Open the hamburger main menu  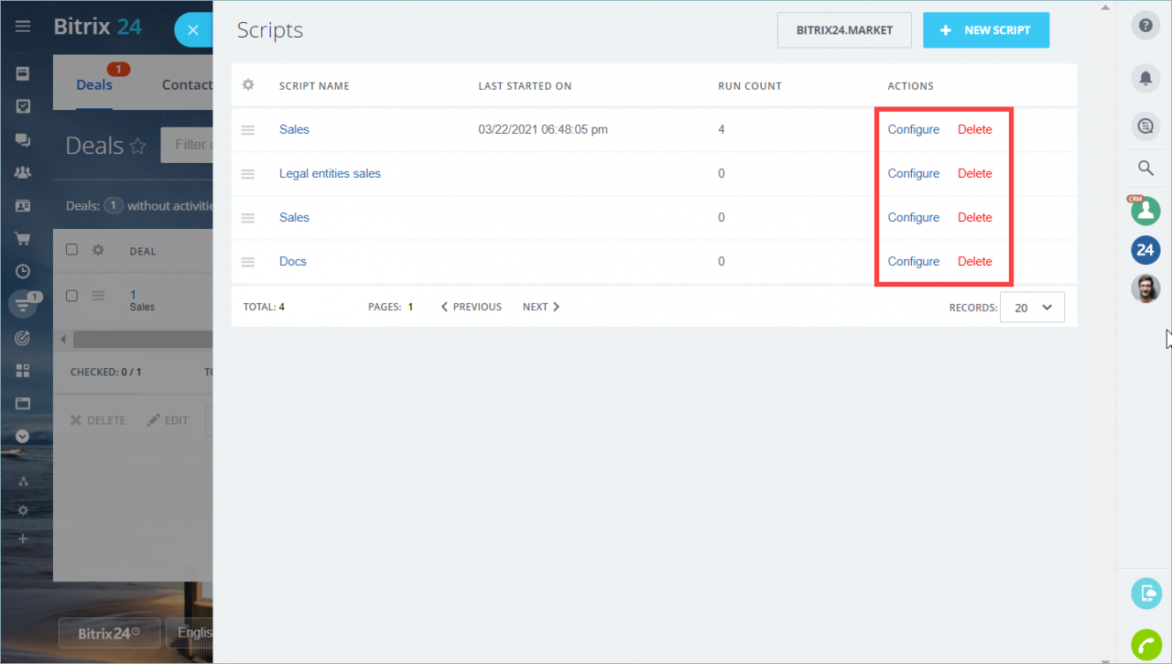coord(23,27)
